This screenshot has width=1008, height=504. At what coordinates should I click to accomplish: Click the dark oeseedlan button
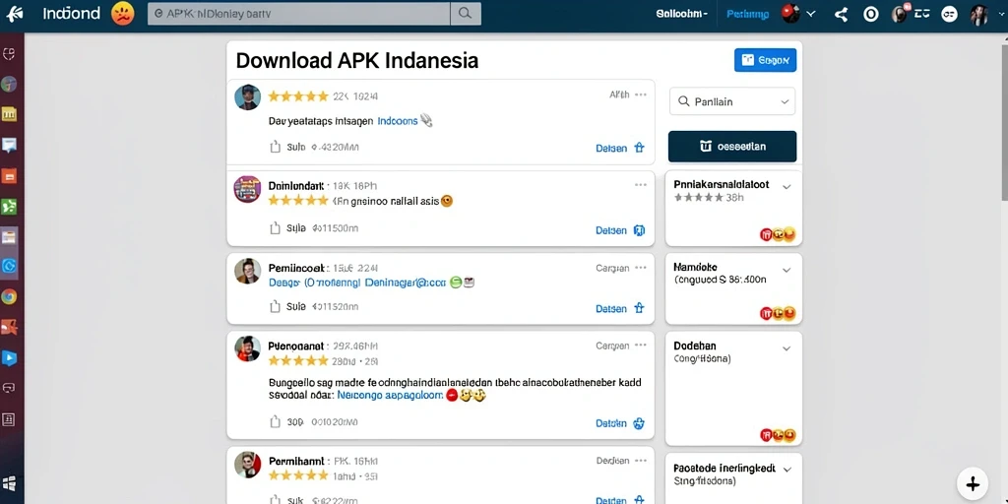click(x=732, y=147)
